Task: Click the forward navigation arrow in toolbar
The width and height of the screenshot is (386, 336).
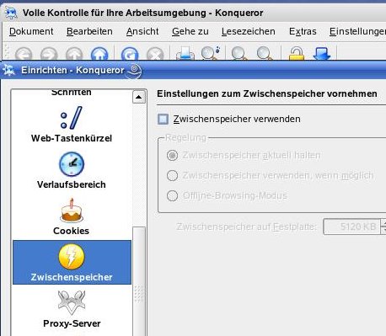Action: pyautogui.click(x=49, y=53)
